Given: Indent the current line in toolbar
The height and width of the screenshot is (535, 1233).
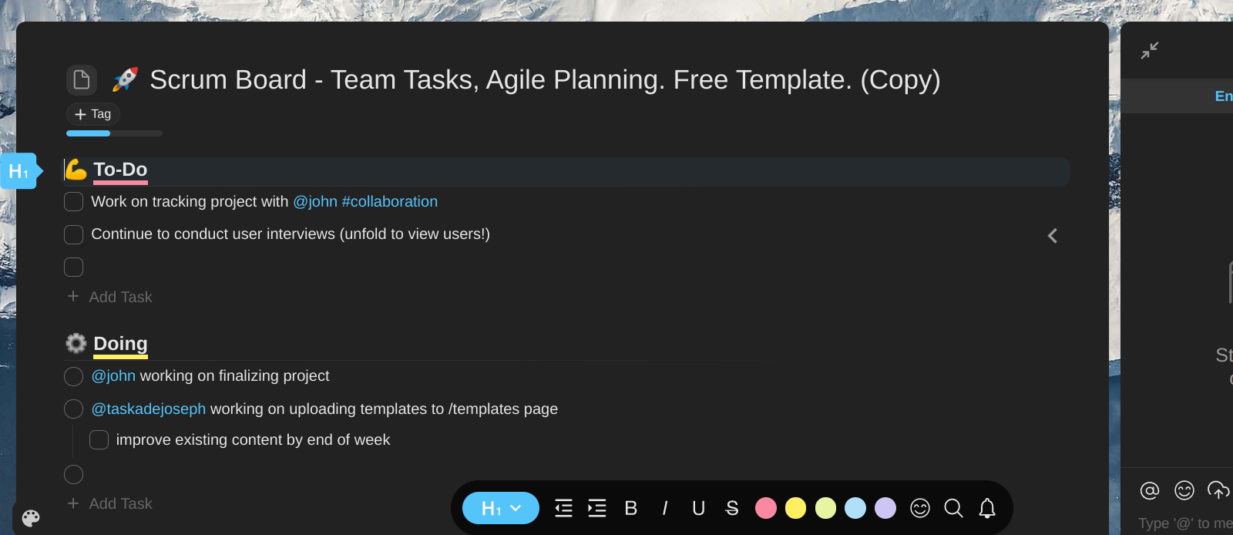Looking at the screenshot, I should [597, 508].
